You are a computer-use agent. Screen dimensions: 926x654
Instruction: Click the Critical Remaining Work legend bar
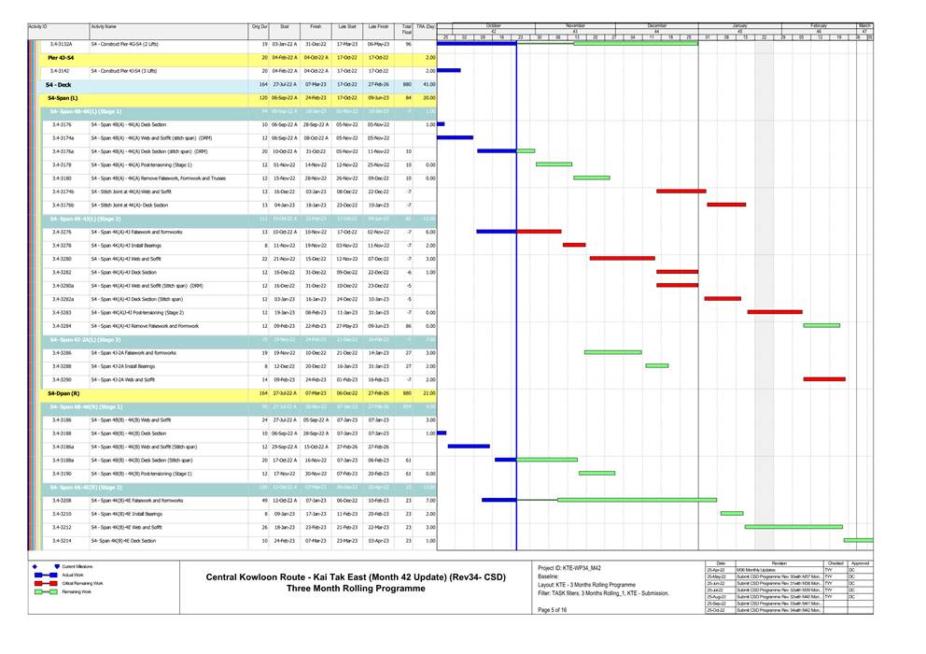(46, 583)
